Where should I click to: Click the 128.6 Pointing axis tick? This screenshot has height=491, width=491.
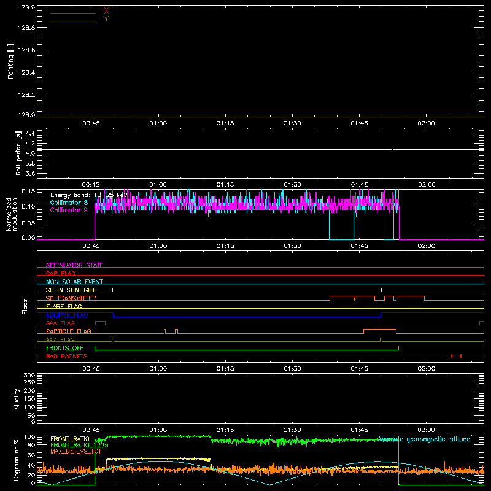click(26, 50)
